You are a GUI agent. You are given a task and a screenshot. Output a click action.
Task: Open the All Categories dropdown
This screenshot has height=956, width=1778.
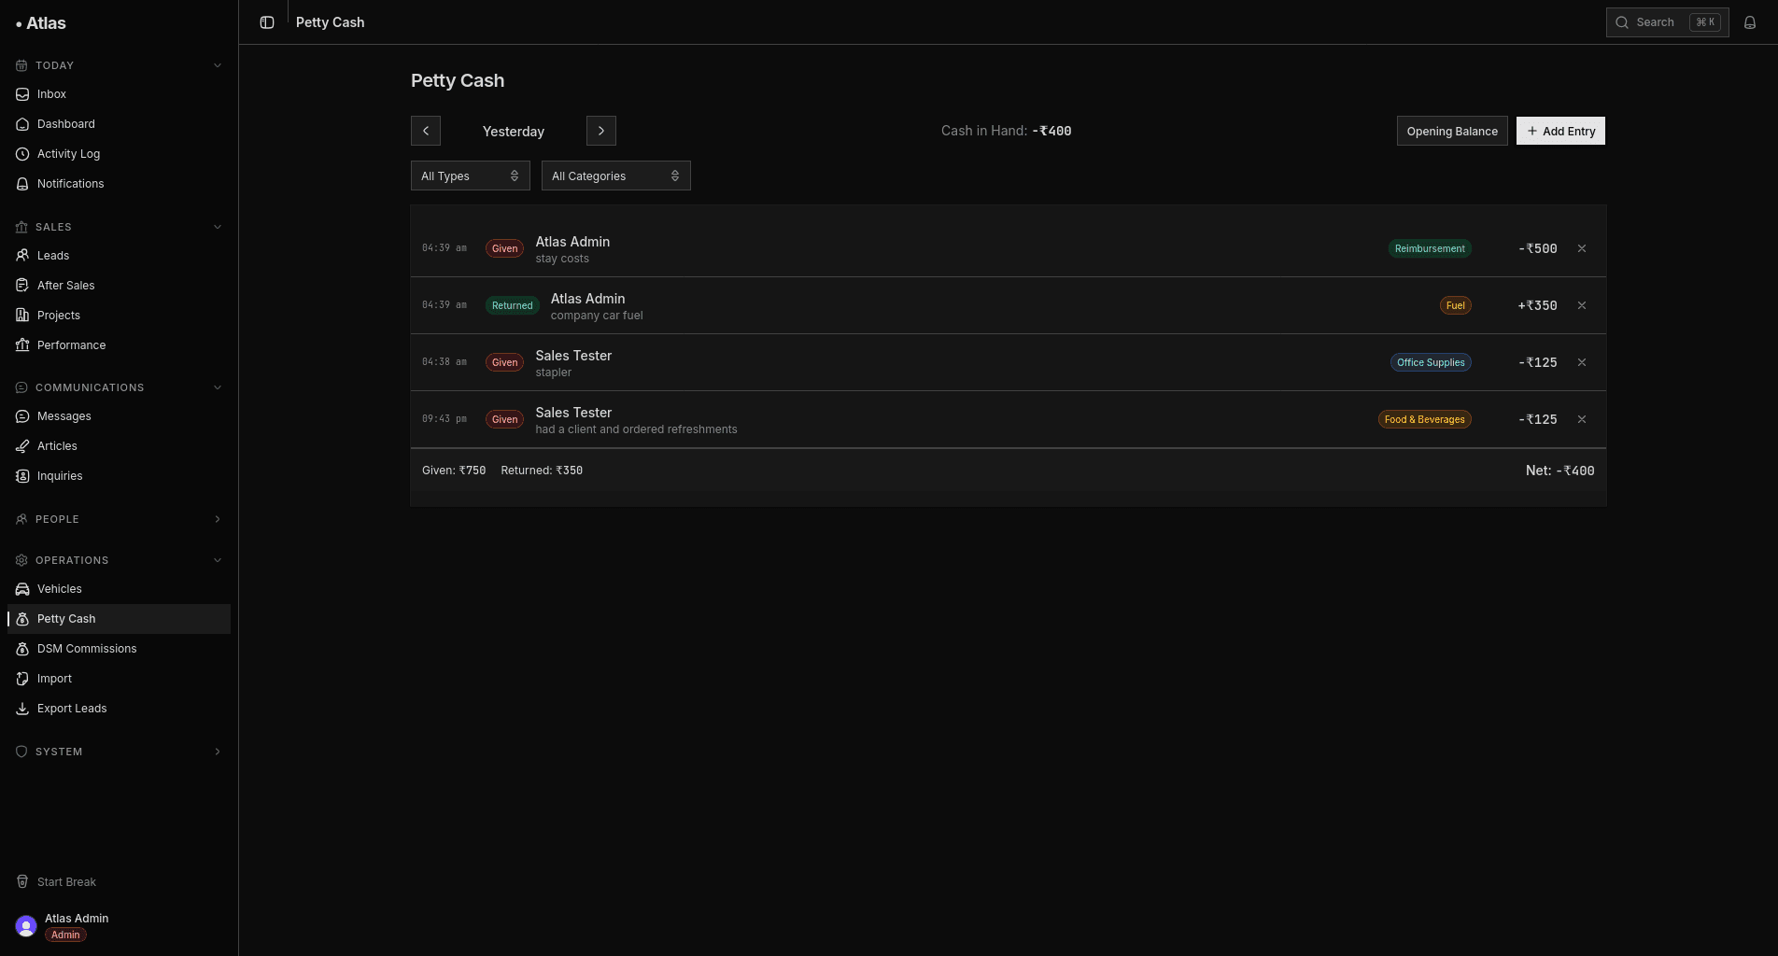tap(616, 176)
